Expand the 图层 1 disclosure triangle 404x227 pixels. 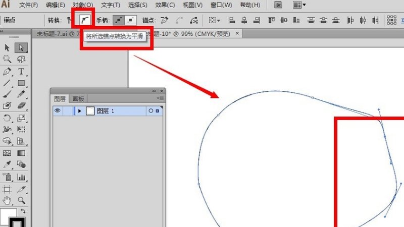80,111
